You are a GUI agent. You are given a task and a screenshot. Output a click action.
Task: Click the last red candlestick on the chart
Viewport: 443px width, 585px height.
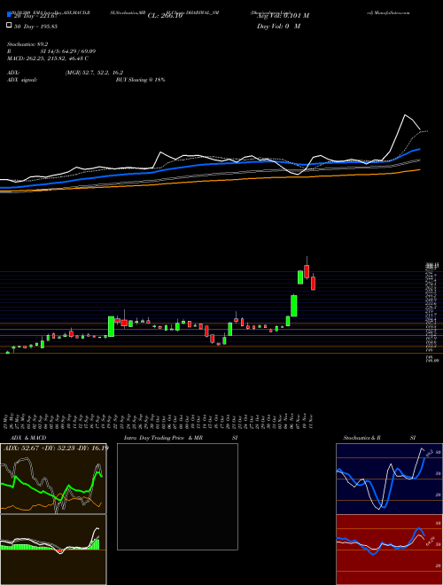[314, 283]
